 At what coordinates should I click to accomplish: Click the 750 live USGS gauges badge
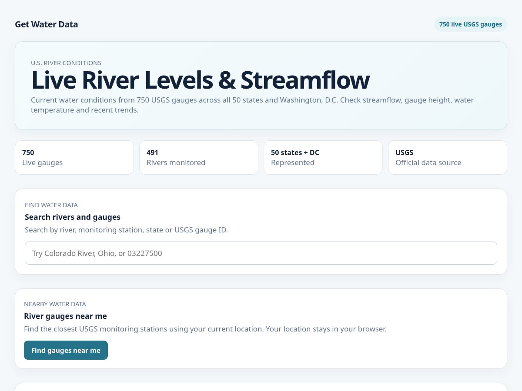coord(471,24)
